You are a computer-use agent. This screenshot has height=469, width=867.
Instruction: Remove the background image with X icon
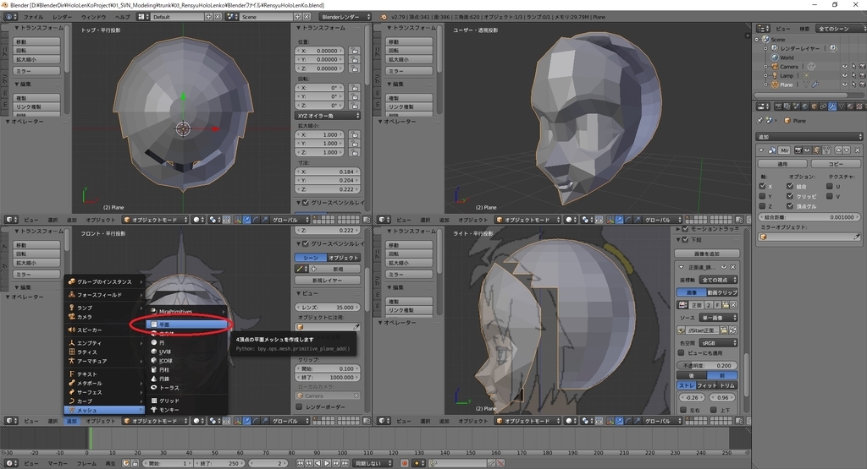click(x=733, y=267)
